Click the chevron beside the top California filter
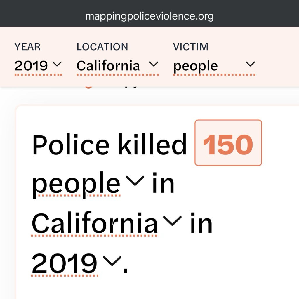 153,64
